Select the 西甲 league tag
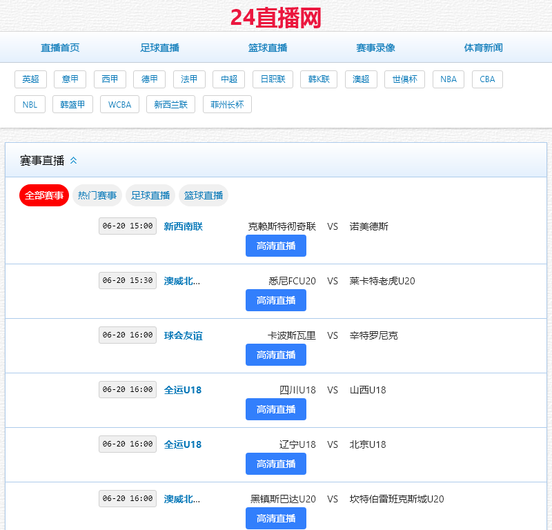This screenshot has width=552, height=530. [x=110, y=79]
